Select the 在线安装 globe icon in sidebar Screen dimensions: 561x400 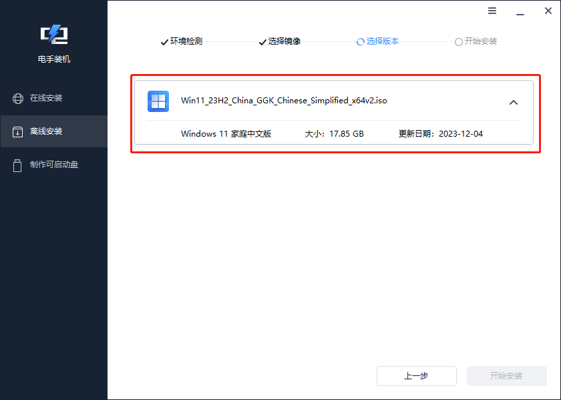tap(18, 97)
